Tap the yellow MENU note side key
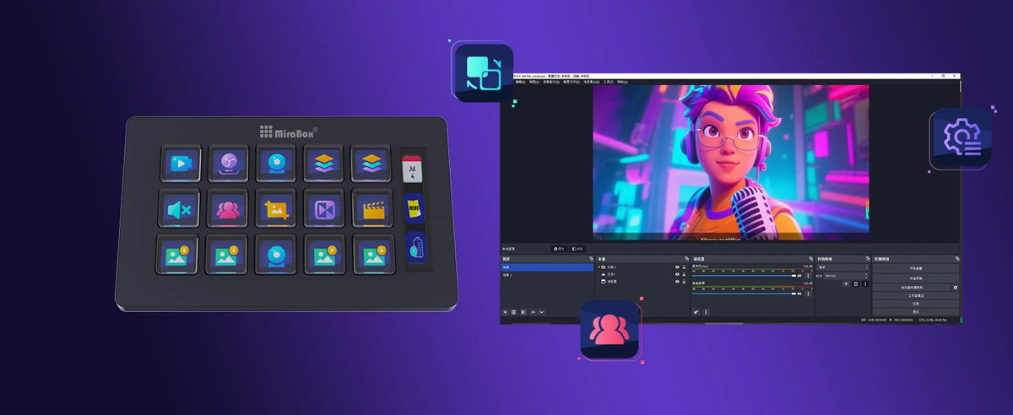 [x=412, y=207]
